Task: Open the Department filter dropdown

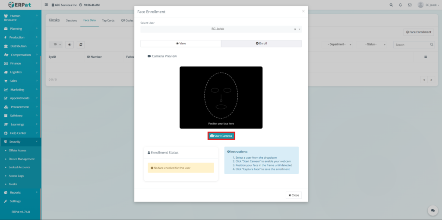Action: pos(338,44)
